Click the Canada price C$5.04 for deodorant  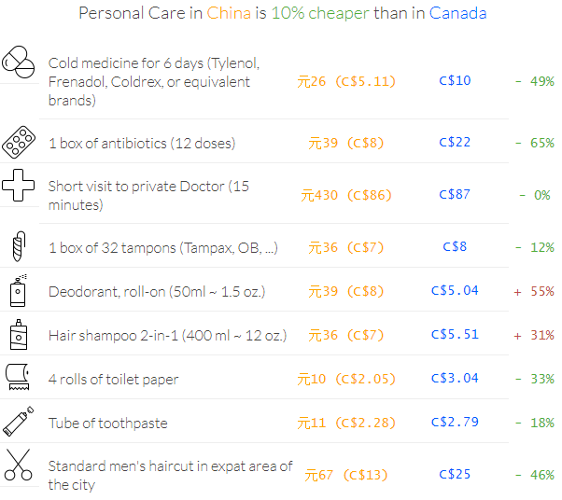(455, 290)
